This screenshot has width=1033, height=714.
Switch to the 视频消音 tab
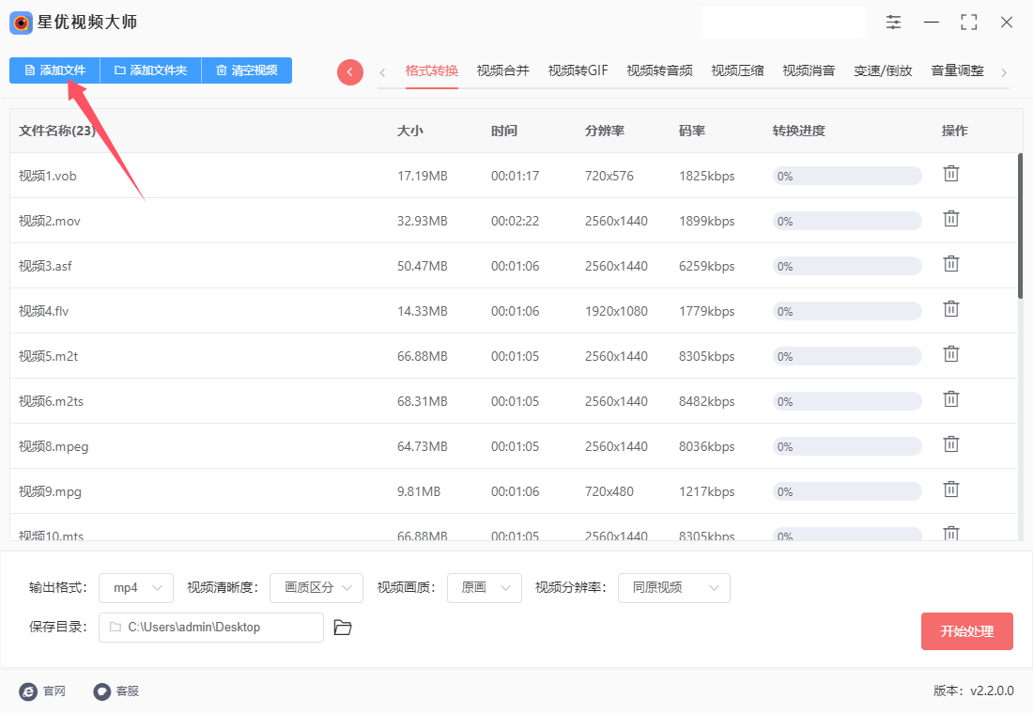click(809, 70)
